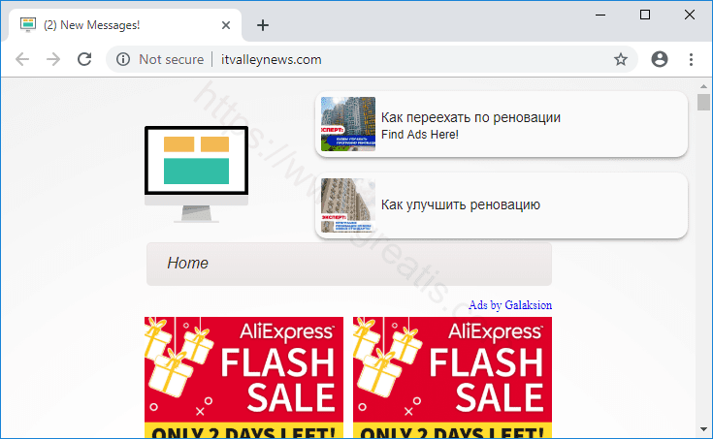The image size is (713, 439).
Task: Open the right AliExpress Flash Sale banner
Action: tap(452, 377)
